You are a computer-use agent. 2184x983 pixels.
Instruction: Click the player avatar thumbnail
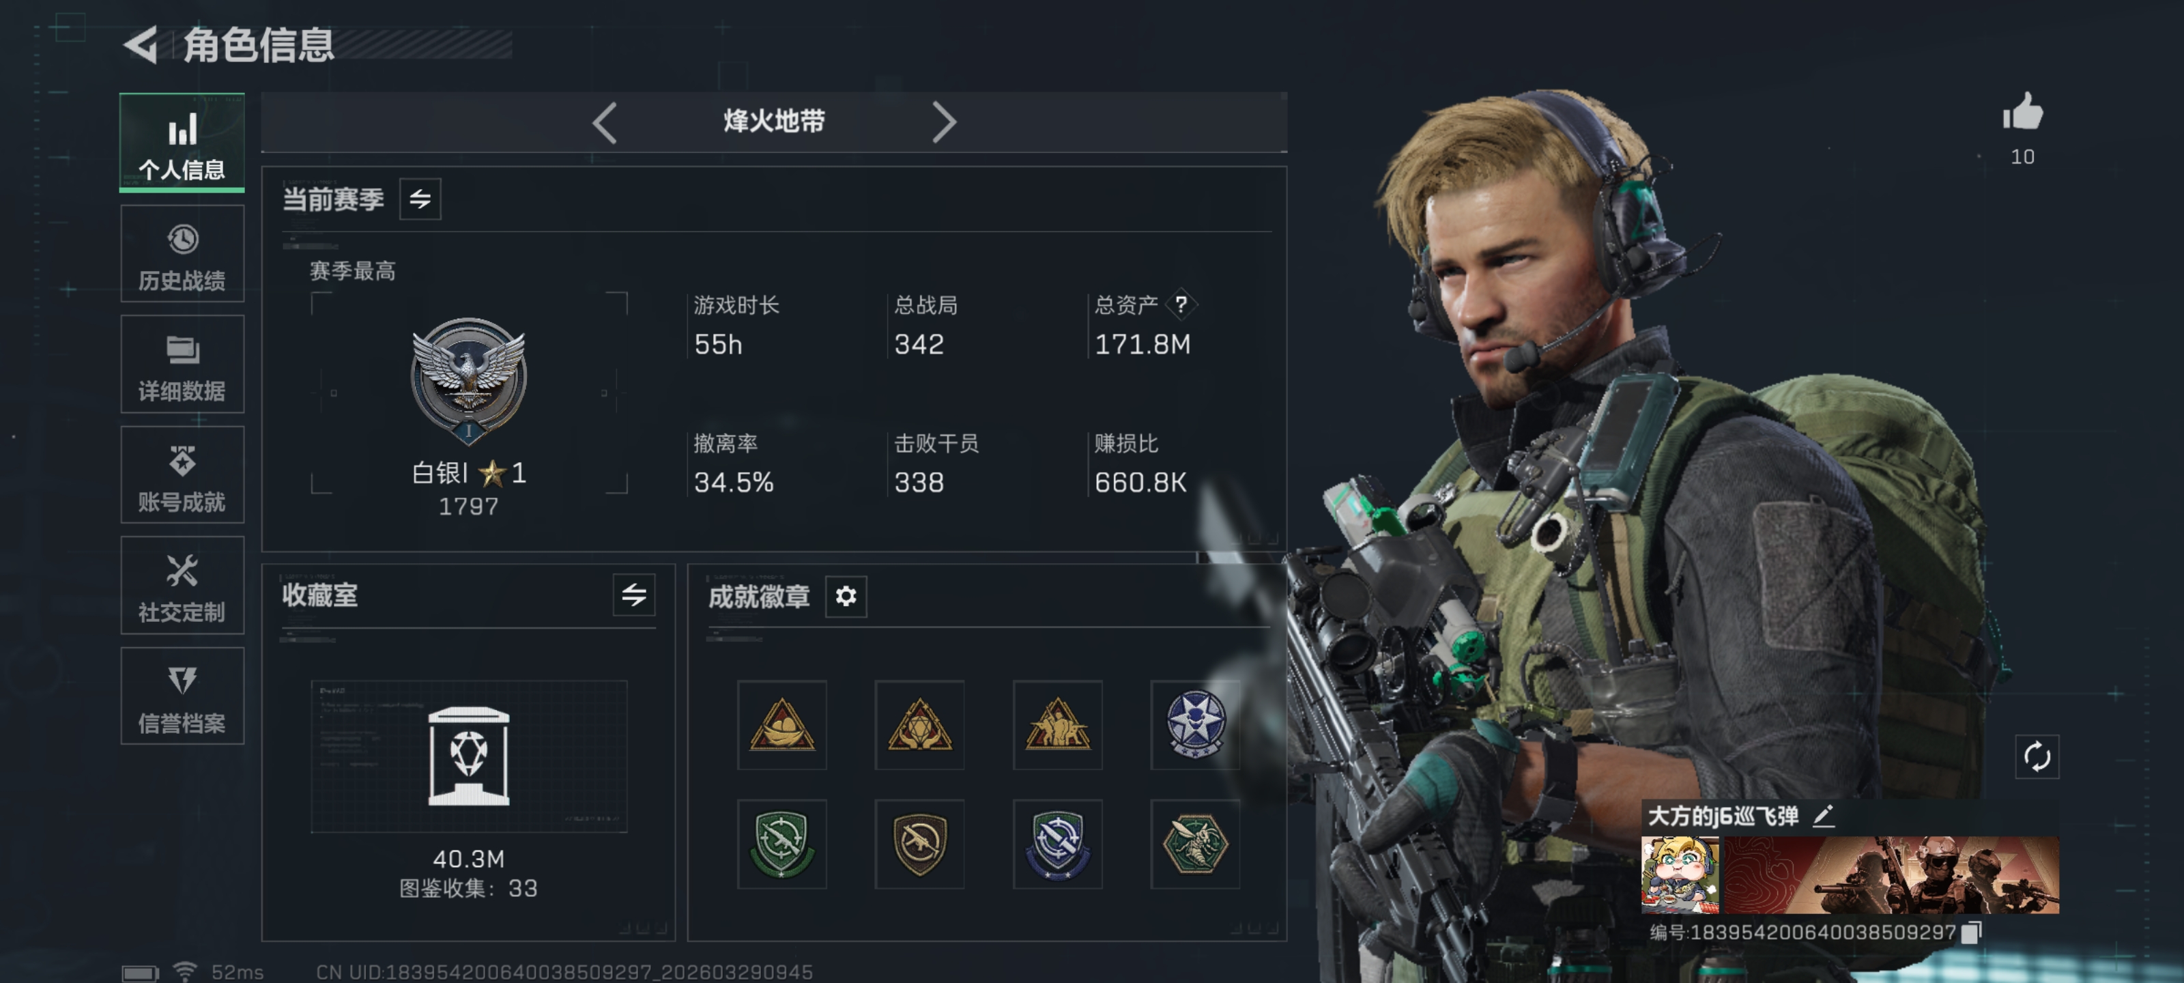pyautogui.click(x=1680, y=875)
